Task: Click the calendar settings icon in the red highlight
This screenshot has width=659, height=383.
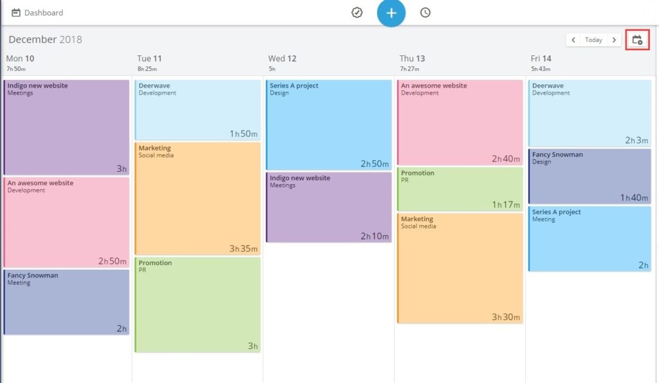Action: click(x=637, y=39)
